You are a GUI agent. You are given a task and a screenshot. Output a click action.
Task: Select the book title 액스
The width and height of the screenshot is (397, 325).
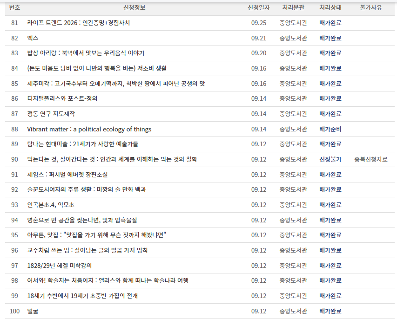coord(34,38)
